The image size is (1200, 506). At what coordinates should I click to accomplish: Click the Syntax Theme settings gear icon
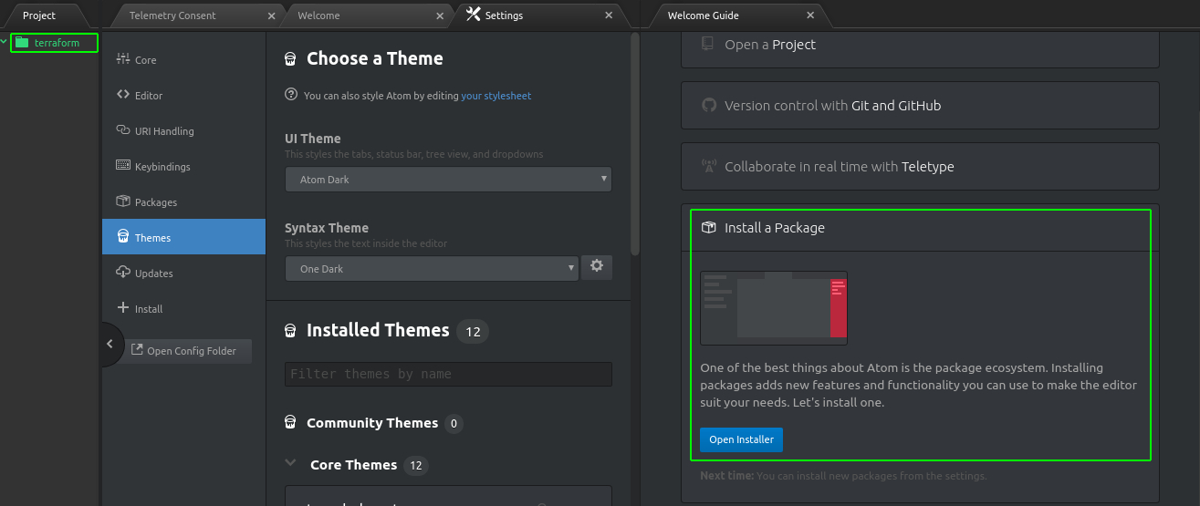click(x=597, y=266)
